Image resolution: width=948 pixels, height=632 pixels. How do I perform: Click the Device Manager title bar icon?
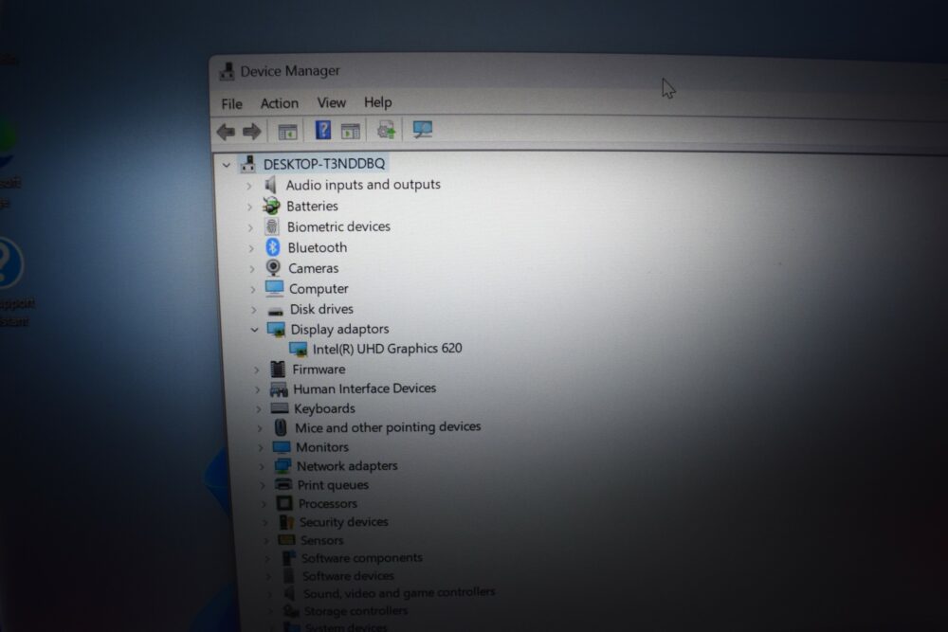227,71
